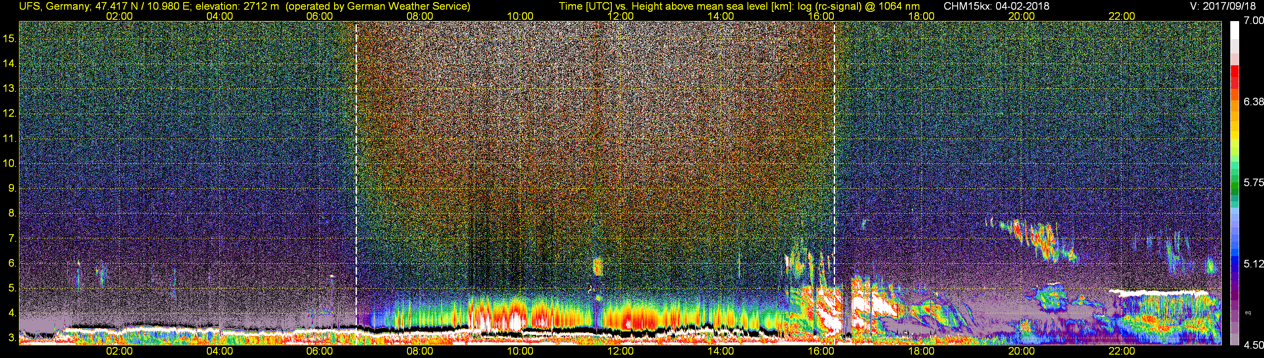This screenshot has height=358, width=1264.
Task: Click the height axis label "9."
Action: pos(13,188)
